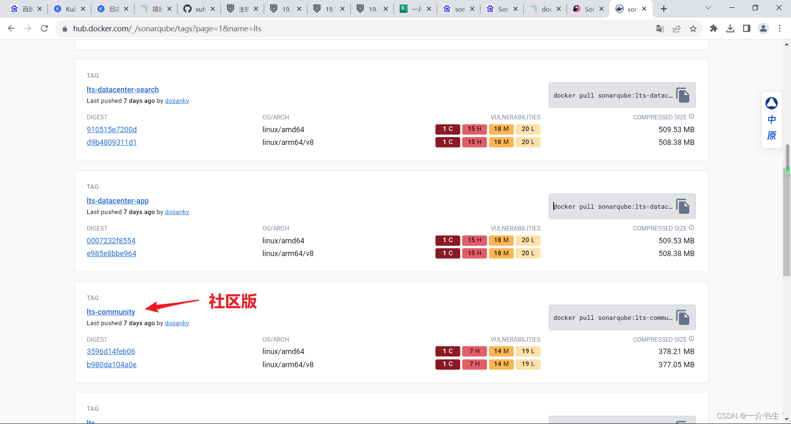The image size is (791, 424).
Task: Click the 1 C critical badge for 910515e7200d
Action: pos(448,129)
